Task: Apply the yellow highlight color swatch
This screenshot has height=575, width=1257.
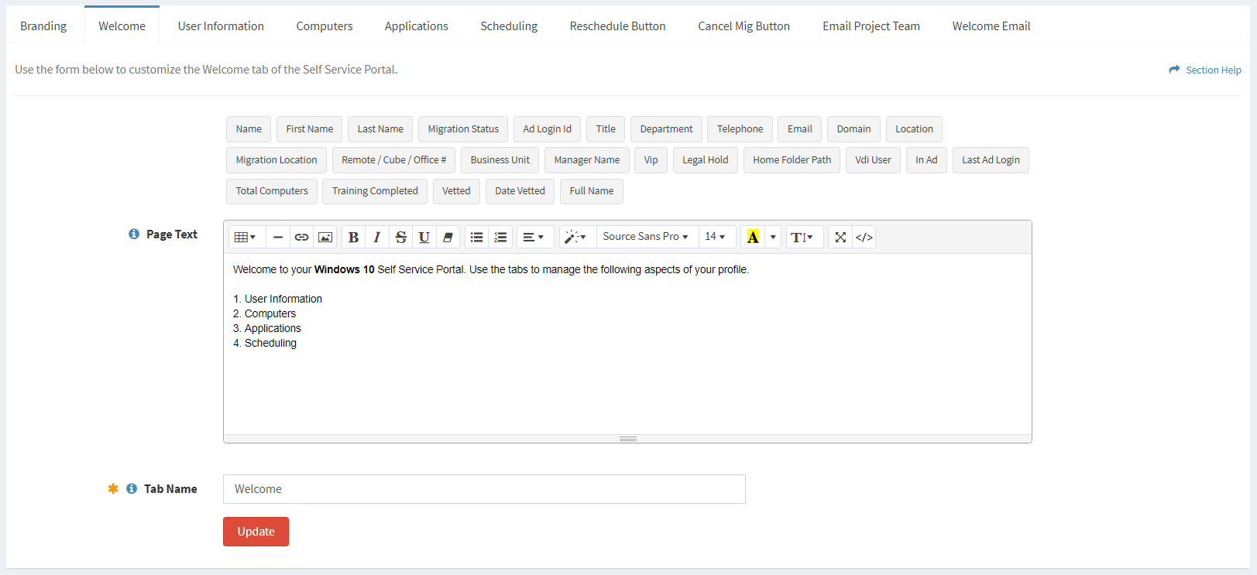Action: click(753, 237)
